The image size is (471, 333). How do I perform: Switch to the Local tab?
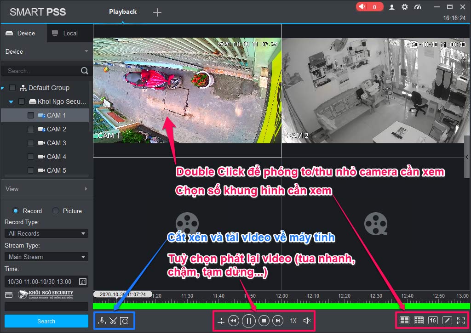pyautogui.click(x=70, y=33)
